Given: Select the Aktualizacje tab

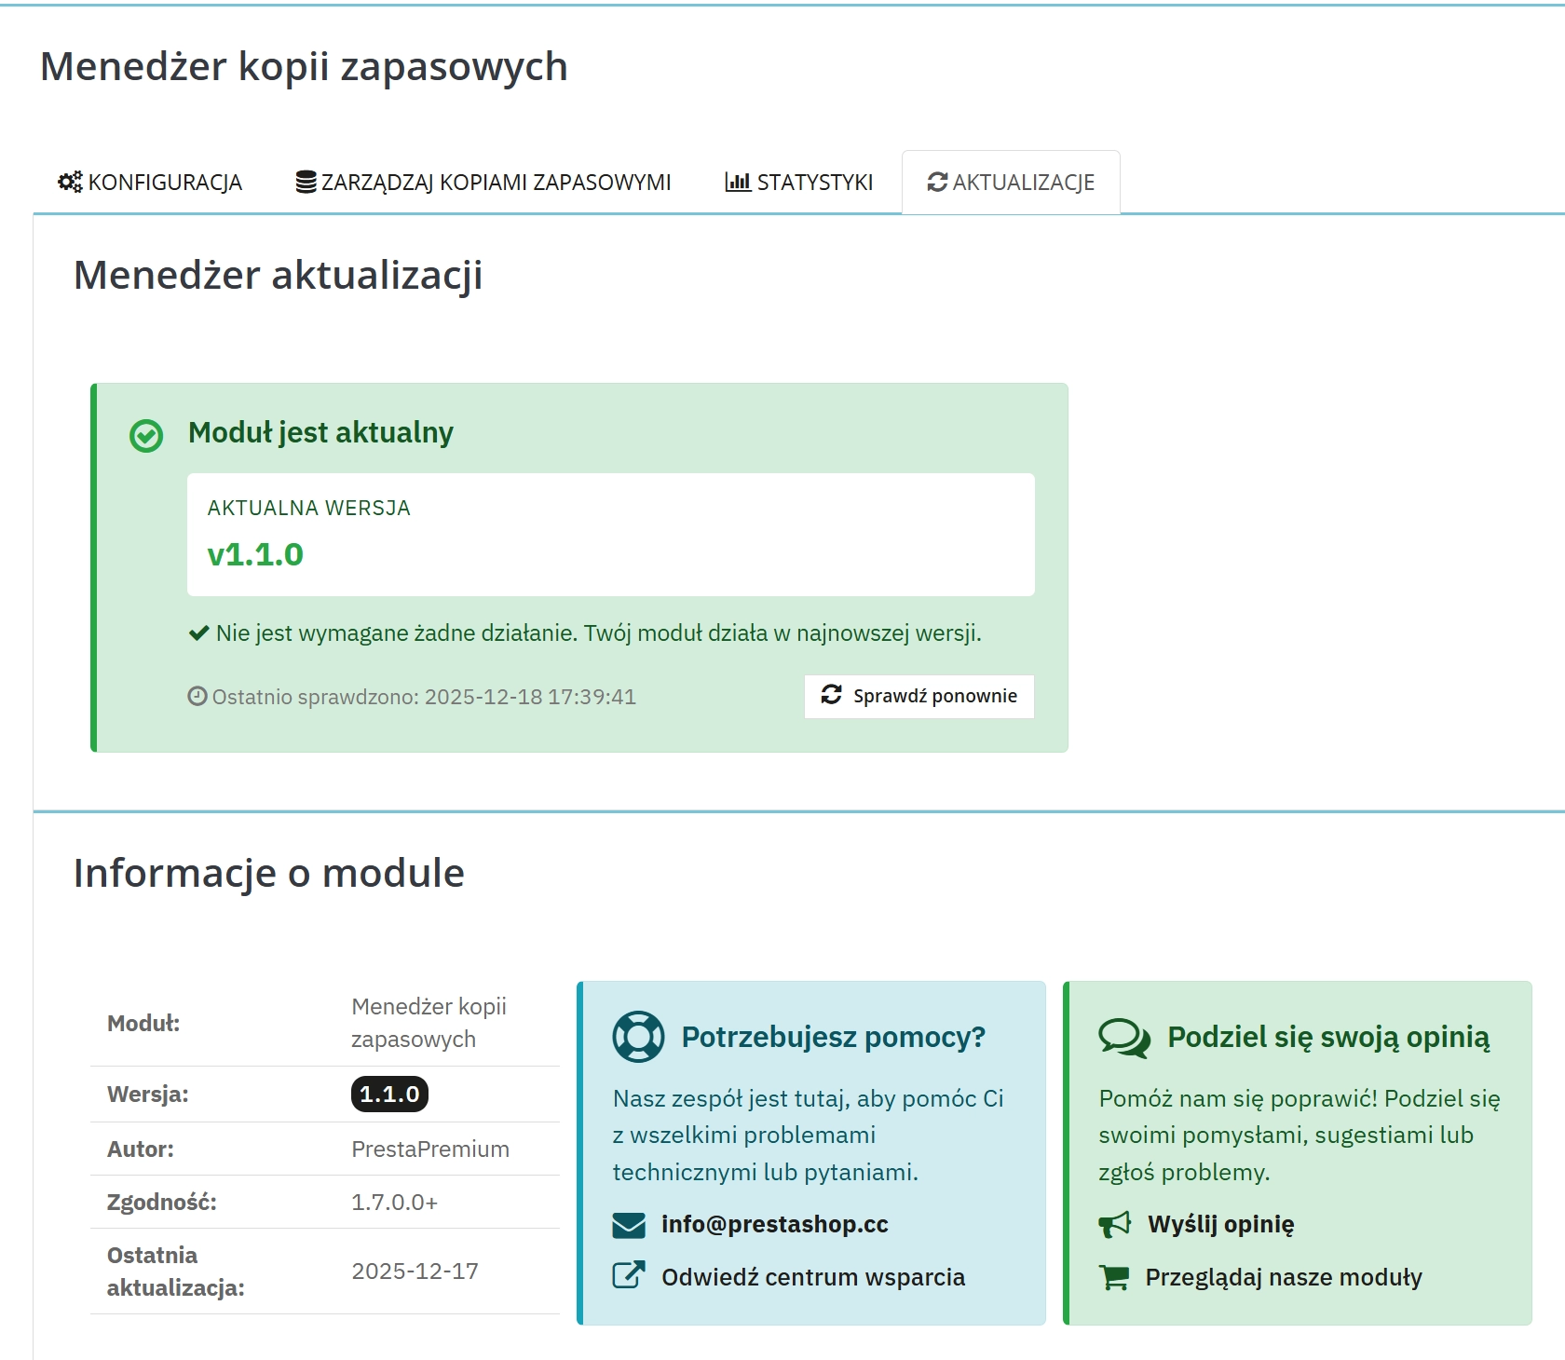Looking at the screenshot, I should [1011, 181].
